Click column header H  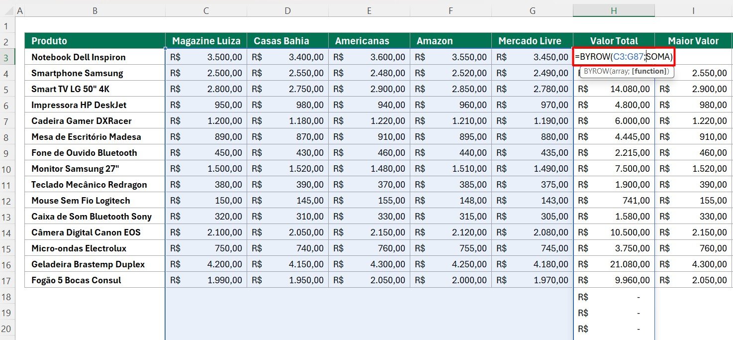coord(614,10)
